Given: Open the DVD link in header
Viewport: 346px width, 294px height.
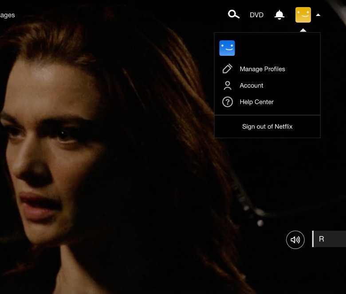Looking at the screenshot, I should pyautogui.click(x=256, y=15).
